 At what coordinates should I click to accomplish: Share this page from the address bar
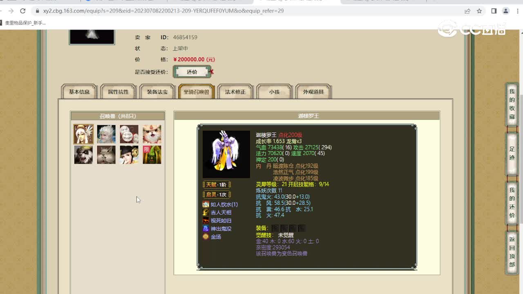click(x=467, y=11)
